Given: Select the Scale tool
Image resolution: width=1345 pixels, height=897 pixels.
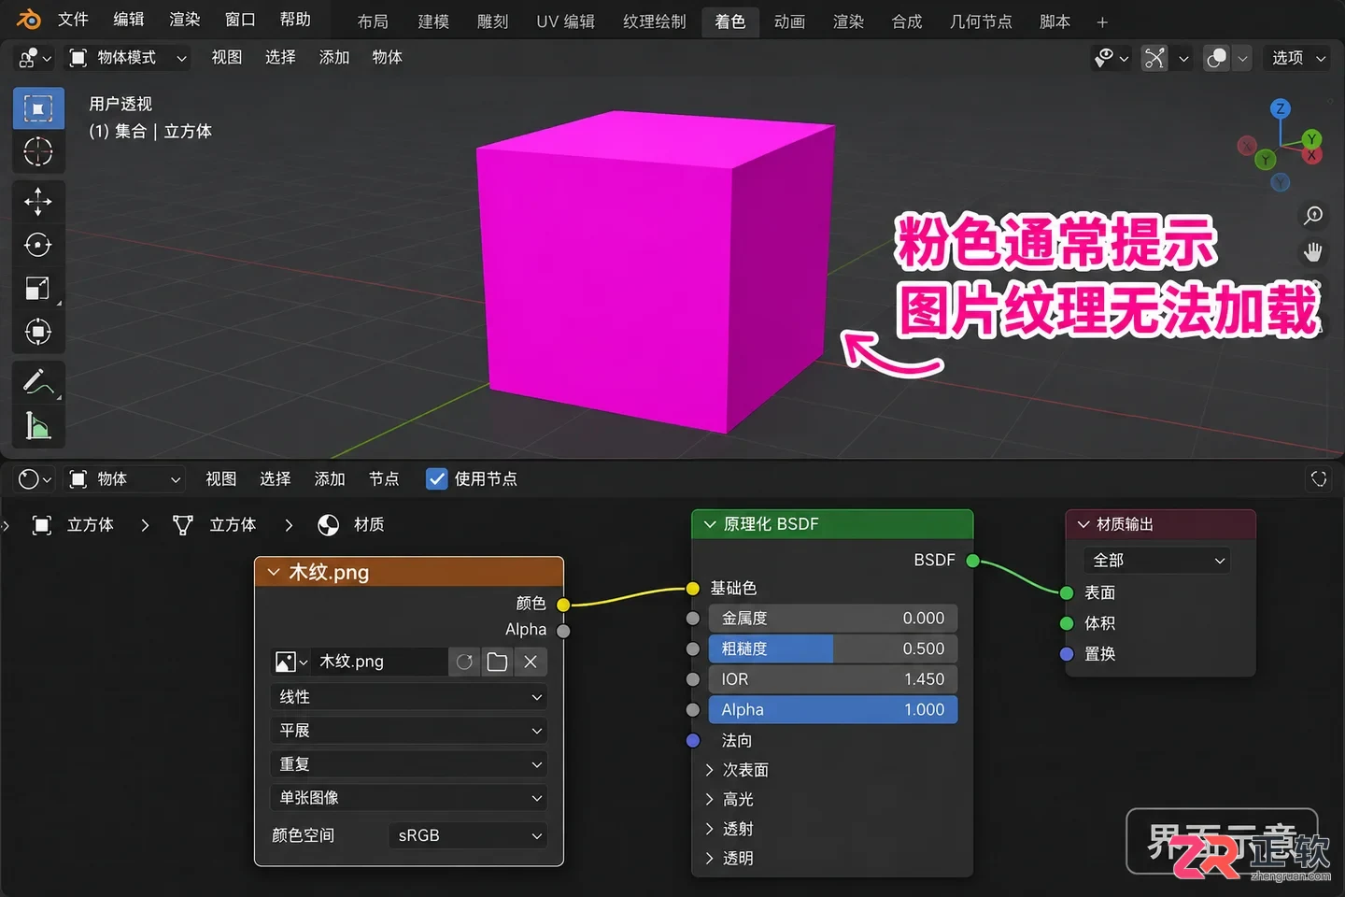Looking at the screenshot, I should (38, 289).
